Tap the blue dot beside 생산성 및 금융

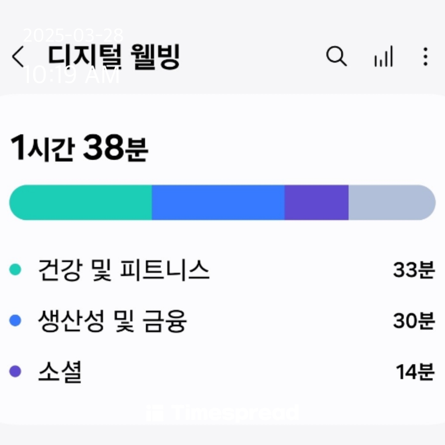tap(15, 321)
